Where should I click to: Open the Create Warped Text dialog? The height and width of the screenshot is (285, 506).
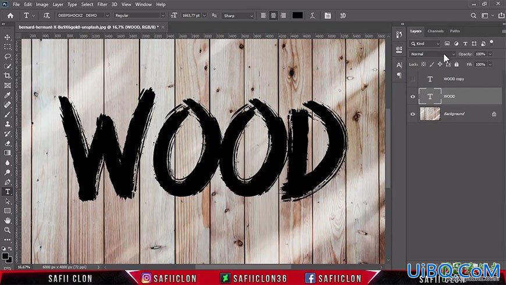[x=312, y=16]
